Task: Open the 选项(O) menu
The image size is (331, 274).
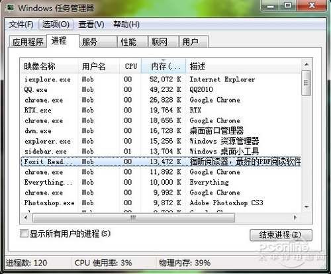Action: point(56,24)
